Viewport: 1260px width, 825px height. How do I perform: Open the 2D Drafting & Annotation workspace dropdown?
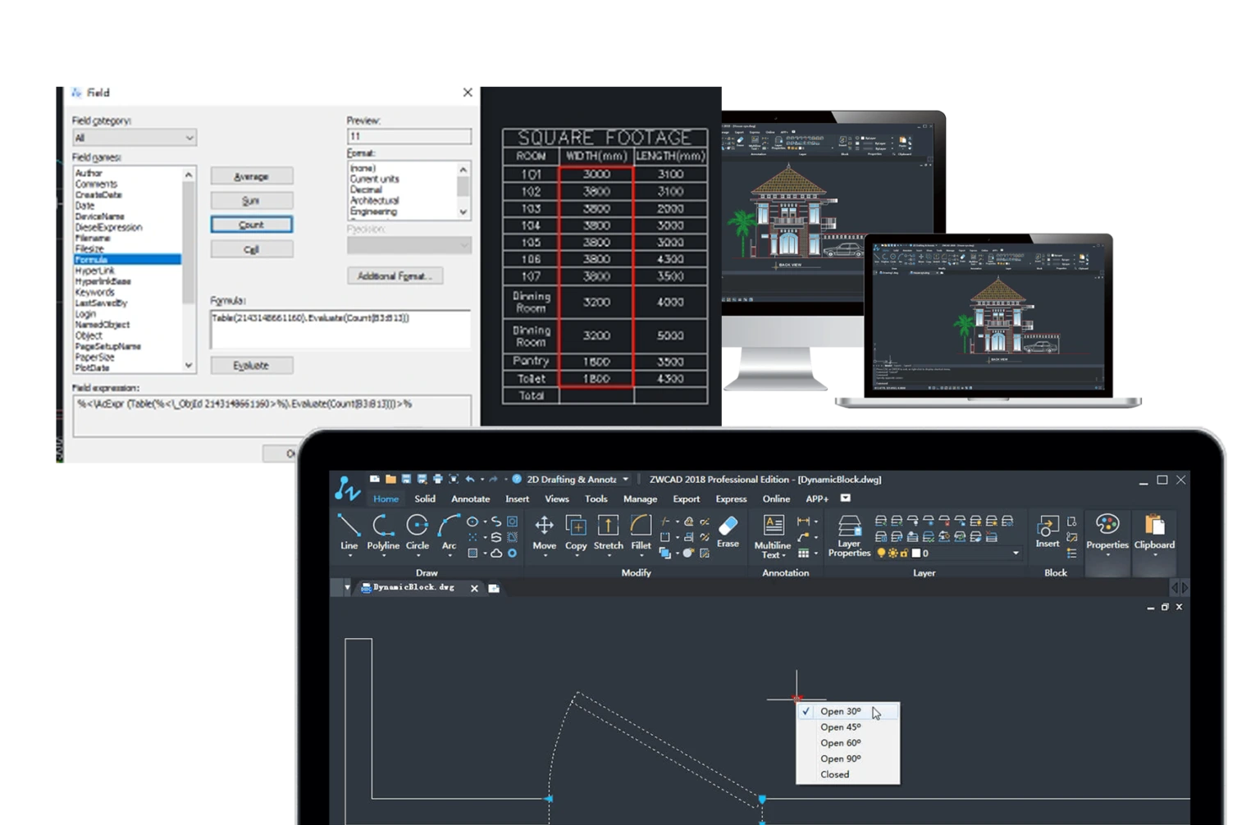pyautogui.click(x=625, y=478)
